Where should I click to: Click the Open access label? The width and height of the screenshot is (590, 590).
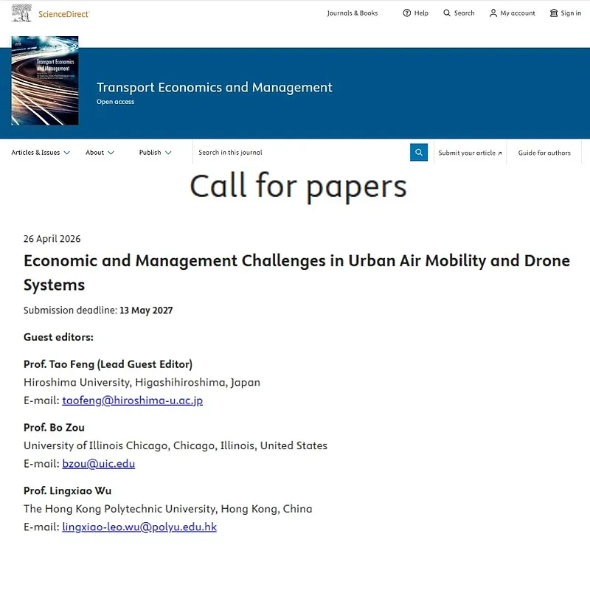click(116, 102)
